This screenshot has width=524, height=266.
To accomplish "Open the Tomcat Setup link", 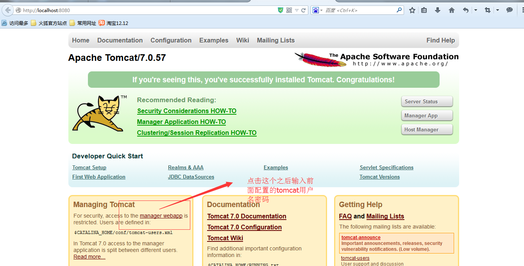I will 89,167.
